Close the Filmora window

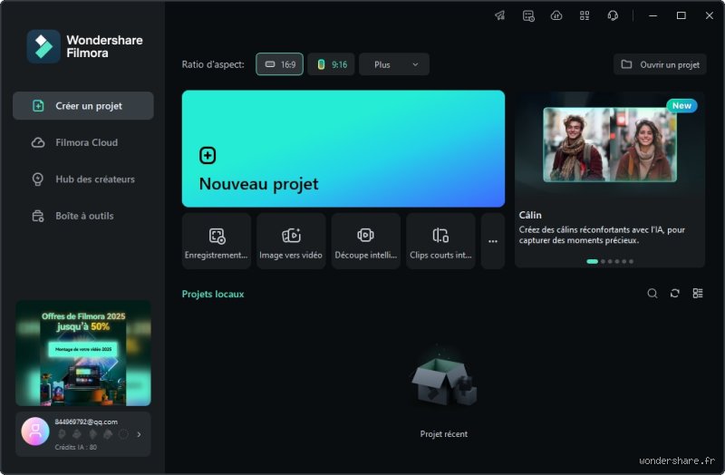(710, 15)
